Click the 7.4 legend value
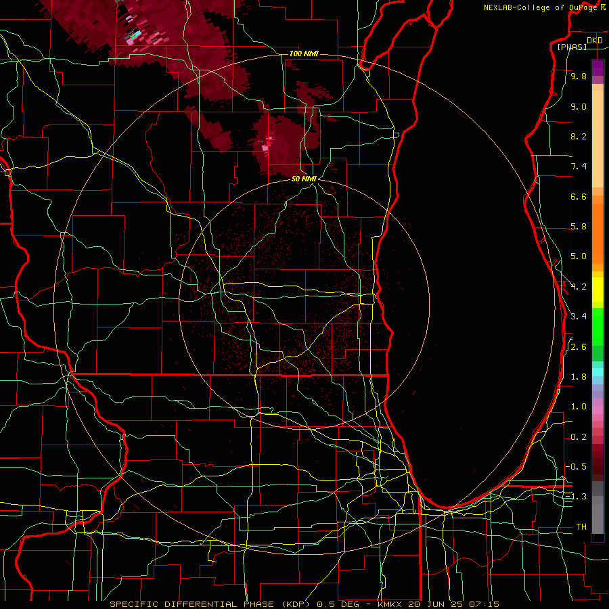Image resolution: width=609 pixels, height=609 pixels. [x=579, y=166]
